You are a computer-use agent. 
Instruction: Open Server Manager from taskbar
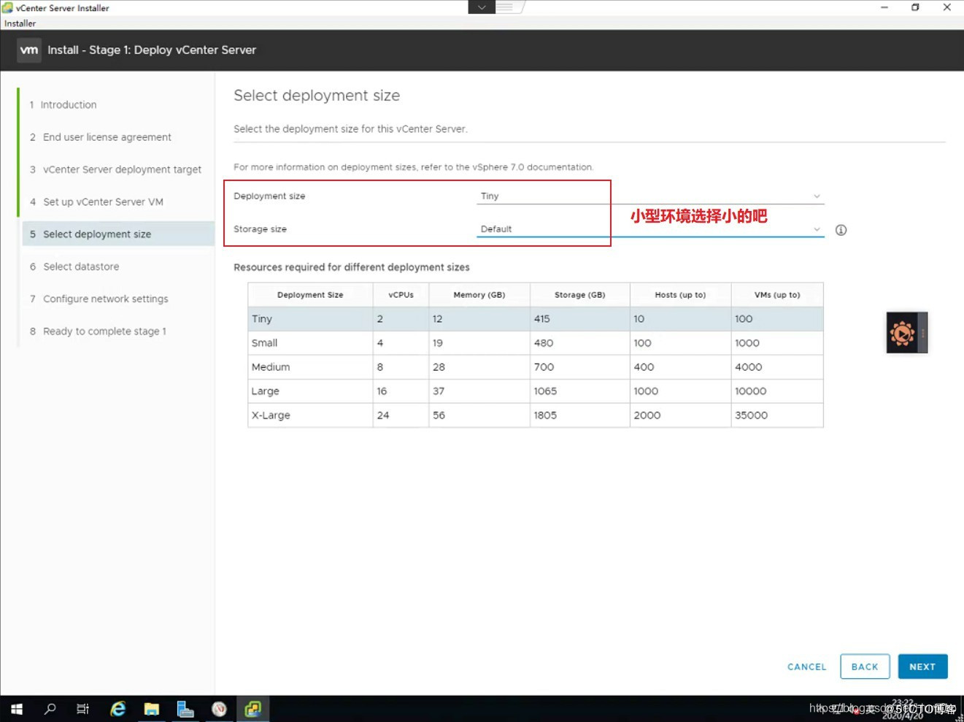click(x=185, y=709)
